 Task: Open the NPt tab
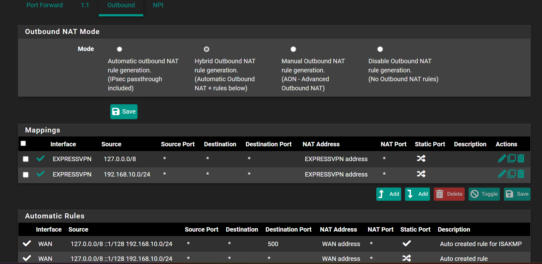[x=158, y=5]
